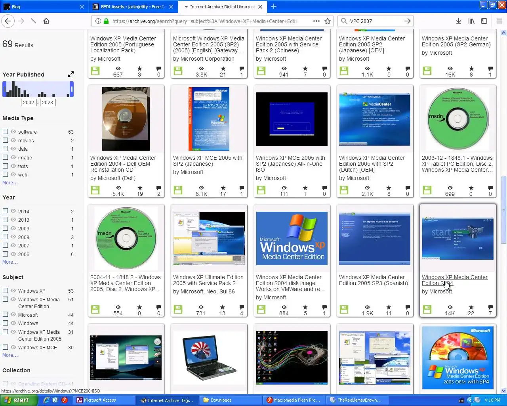Expand More under Media Type
This screenshot has width=507, height=406.
click(10, 183)
